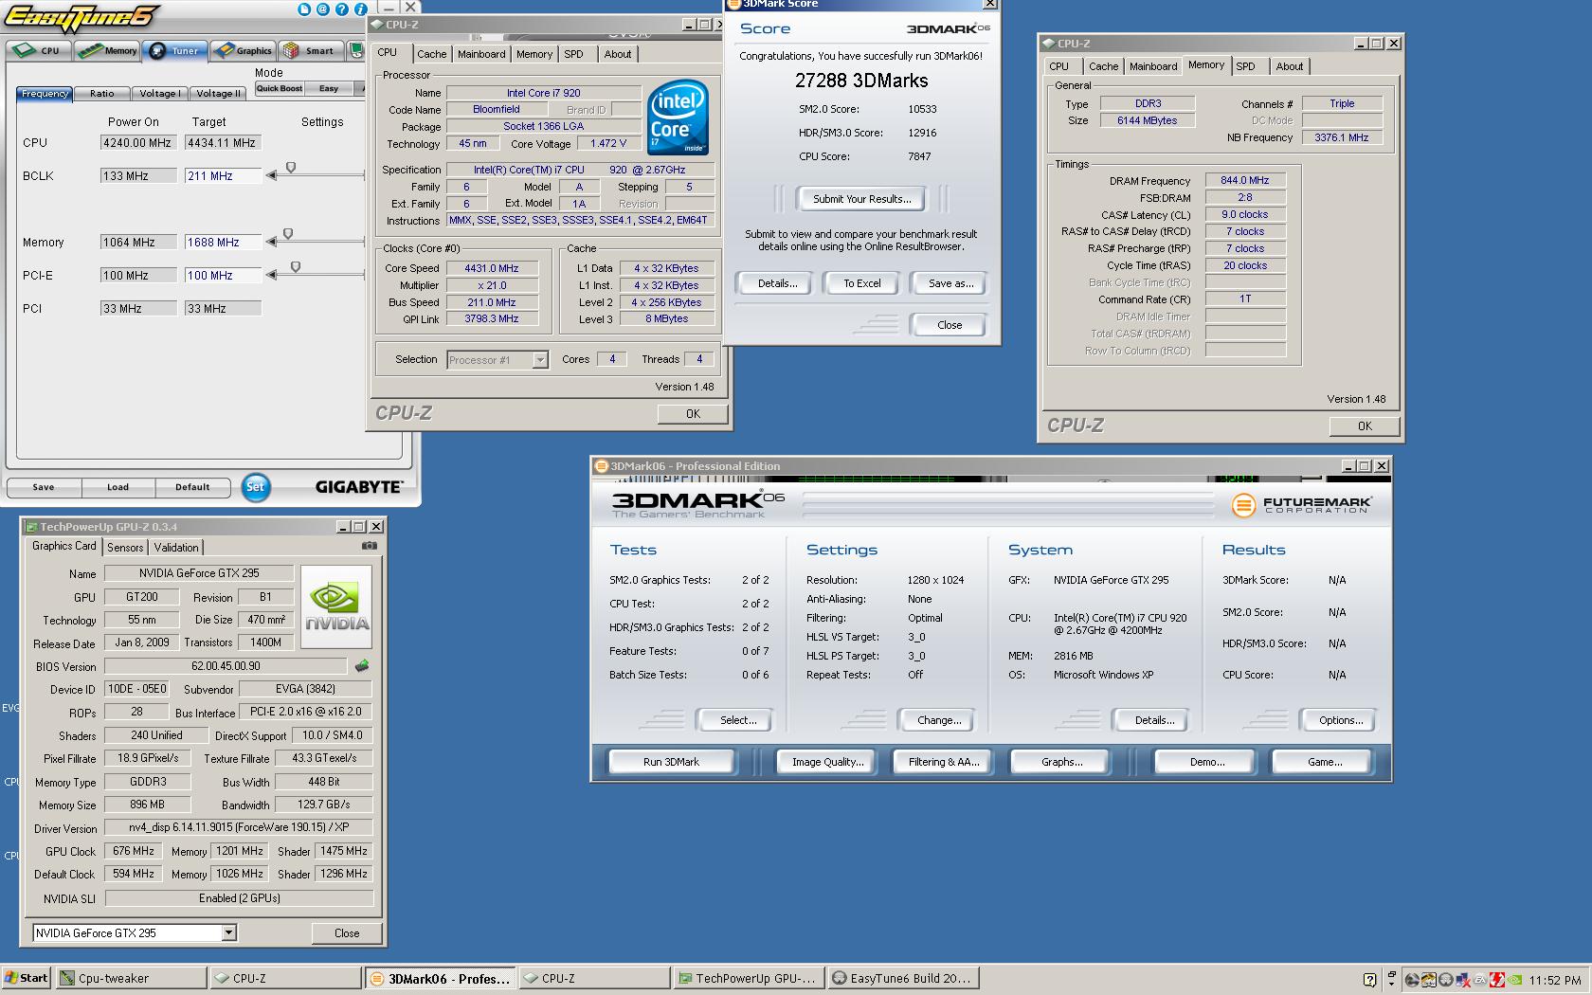Click Default in EasyTune6
This screenshot has width=1592, height=995.
(x=192, y=487)
